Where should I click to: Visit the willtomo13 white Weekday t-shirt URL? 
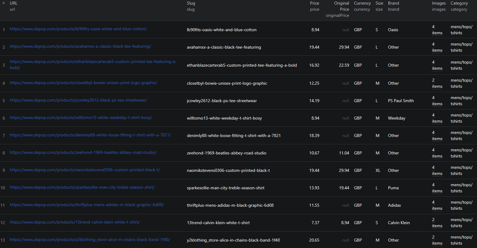81,118
